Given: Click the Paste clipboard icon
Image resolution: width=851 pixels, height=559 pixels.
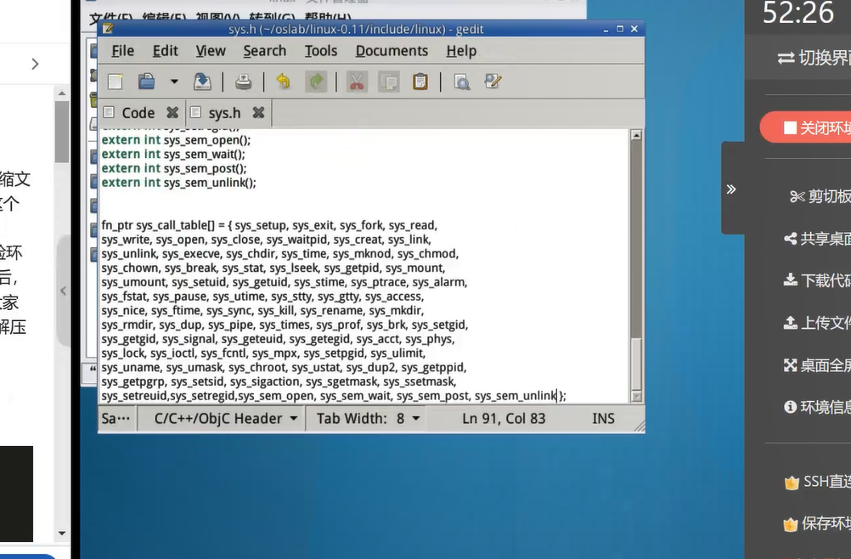Looking at the screenshot, I should (420, 82).
